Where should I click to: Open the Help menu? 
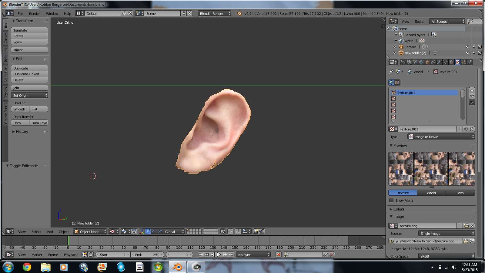pos(67,13)
